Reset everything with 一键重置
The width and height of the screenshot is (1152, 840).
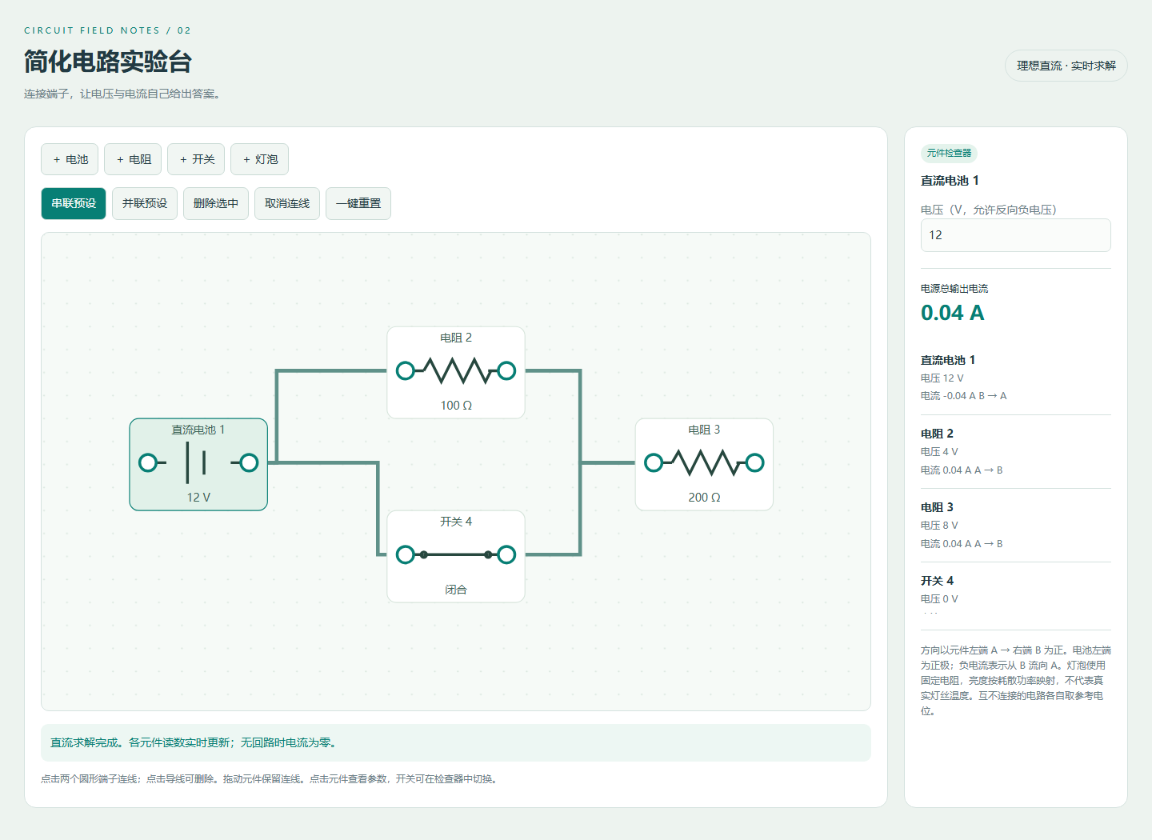tap(358, 203)
